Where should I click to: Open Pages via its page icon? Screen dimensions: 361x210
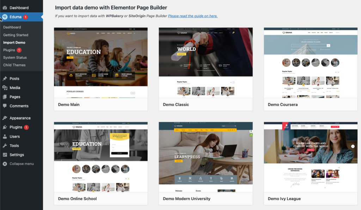[5, 97]
